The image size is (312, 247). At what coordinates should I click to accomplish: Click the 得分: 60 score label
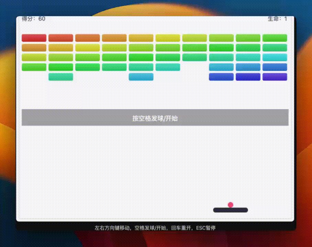pos(33,19)
